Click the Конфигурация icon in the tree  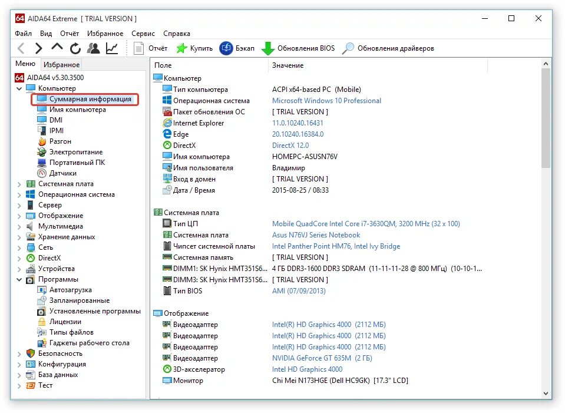(x=31, y=364)
